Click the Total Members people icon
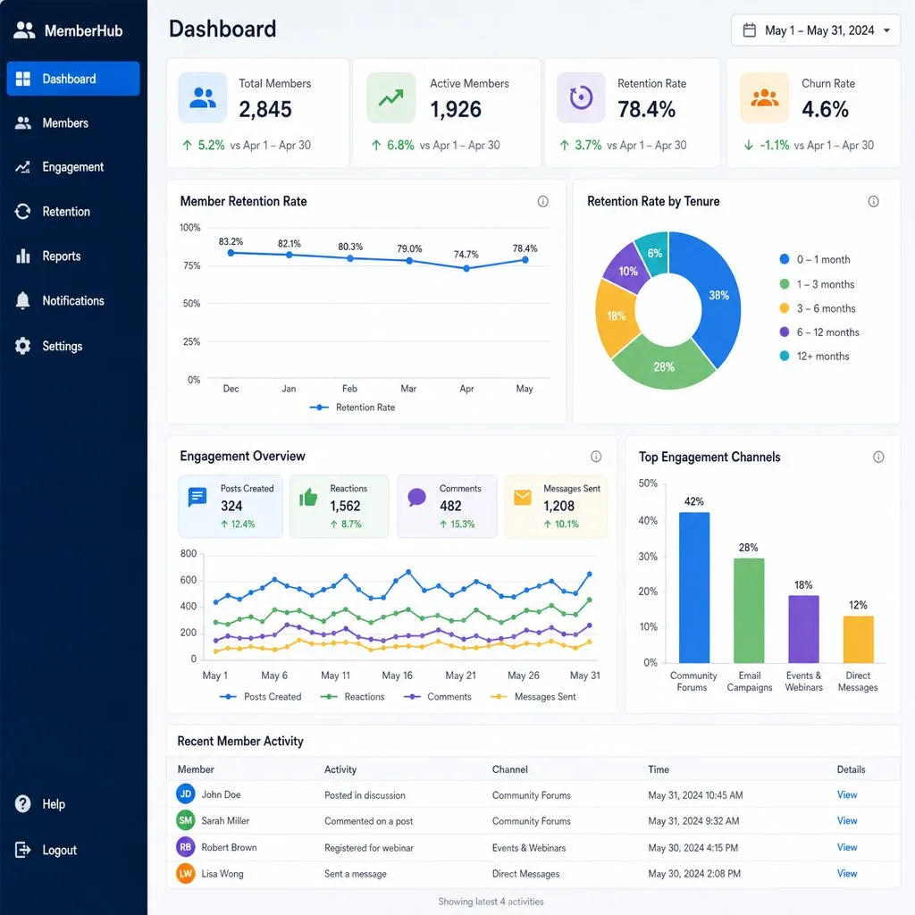The width and height of the screenshot is (915, 915). (203, 97)
